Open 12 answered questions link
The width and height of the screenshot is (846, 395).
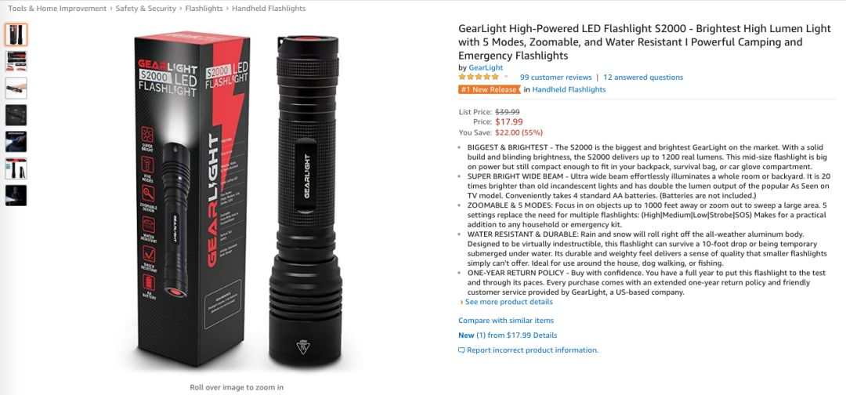pyautogui.click(x=643, y=77)
